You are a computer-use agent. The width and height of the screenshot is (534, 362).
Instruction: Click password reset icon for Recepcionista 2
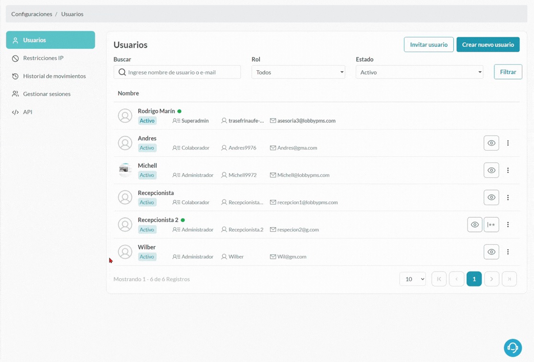point(491,225)
